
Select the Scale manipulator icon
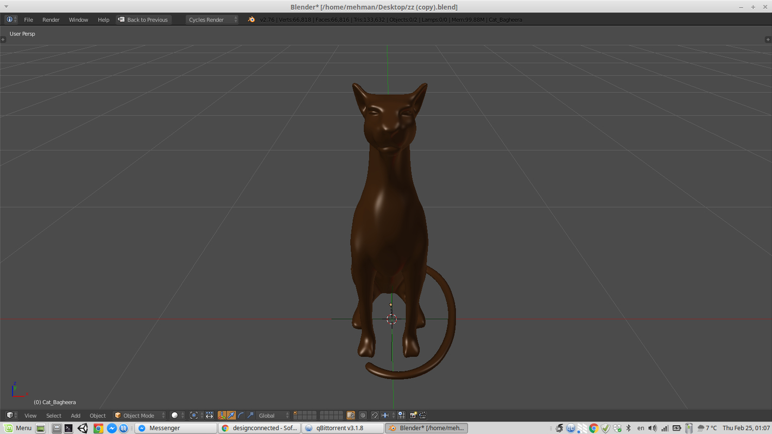click(x=250, y=416)
